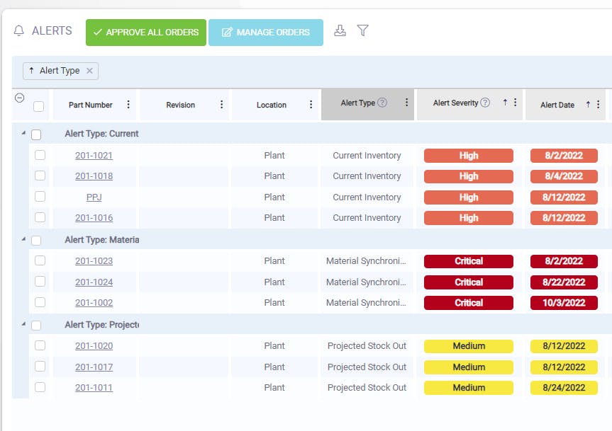Image resolution: width=612 pixels, height=431 pixels.
Task: Click Approve All Orders button
Action: click(x=146, y=33)
